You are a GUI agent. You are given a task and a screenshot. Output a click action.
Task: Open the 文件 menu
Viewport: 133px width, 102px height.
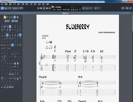click(x=2, y=4)
